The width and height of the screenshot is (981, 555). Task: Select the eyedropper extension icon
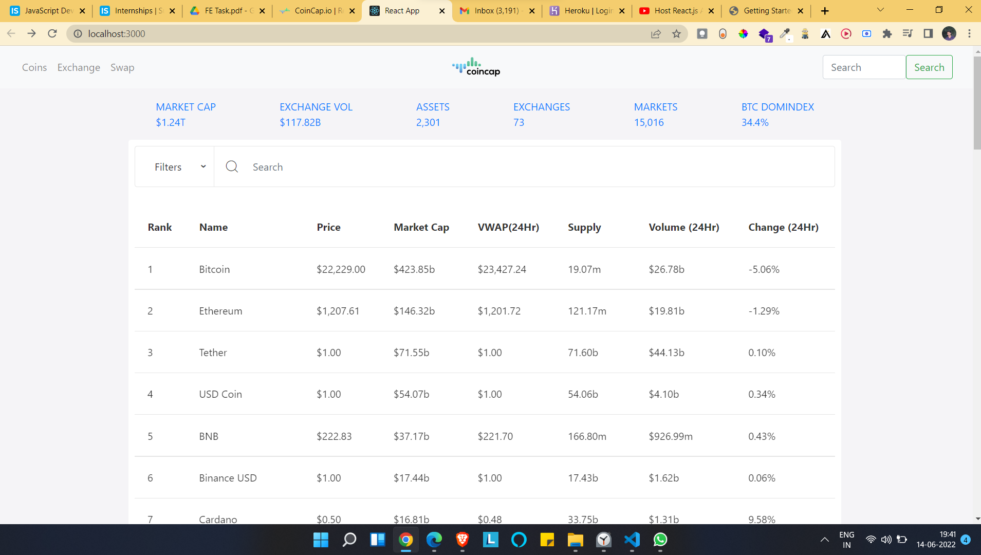tap(785, 33)
